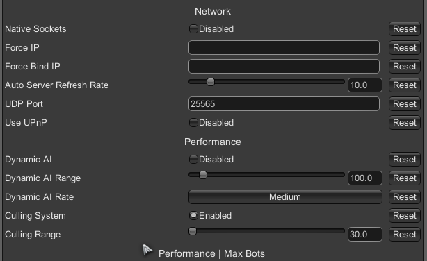The width and height of the screenshot is (427, 261).
Task: Enable the Dynamic AI checkbox
Action: (x=193, y=160)
